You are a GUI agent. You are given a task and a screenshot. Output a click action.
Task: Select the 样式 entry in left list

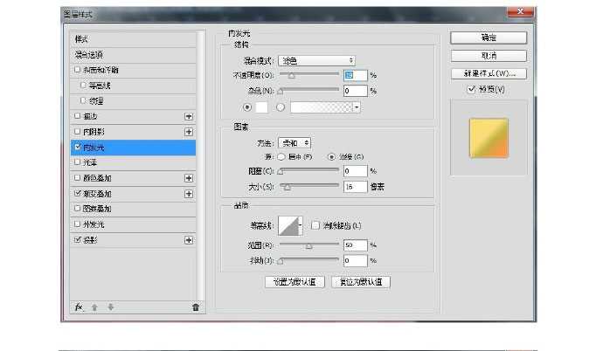133,39
